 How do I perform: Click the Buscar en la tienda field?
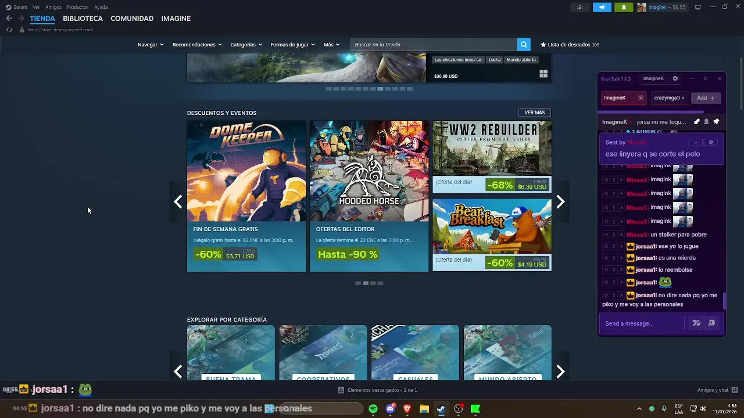click(x=434, y=45)
